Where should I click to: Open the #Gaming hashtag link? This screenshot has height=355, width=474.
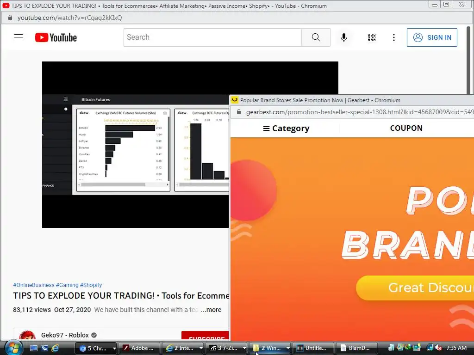[67, 285]
